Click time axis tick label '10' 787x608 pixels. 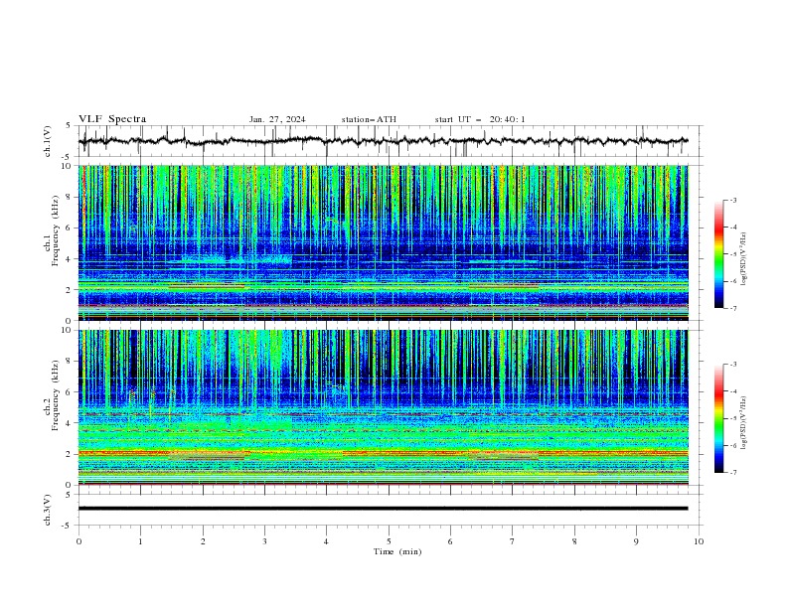[x=699, y=541]
